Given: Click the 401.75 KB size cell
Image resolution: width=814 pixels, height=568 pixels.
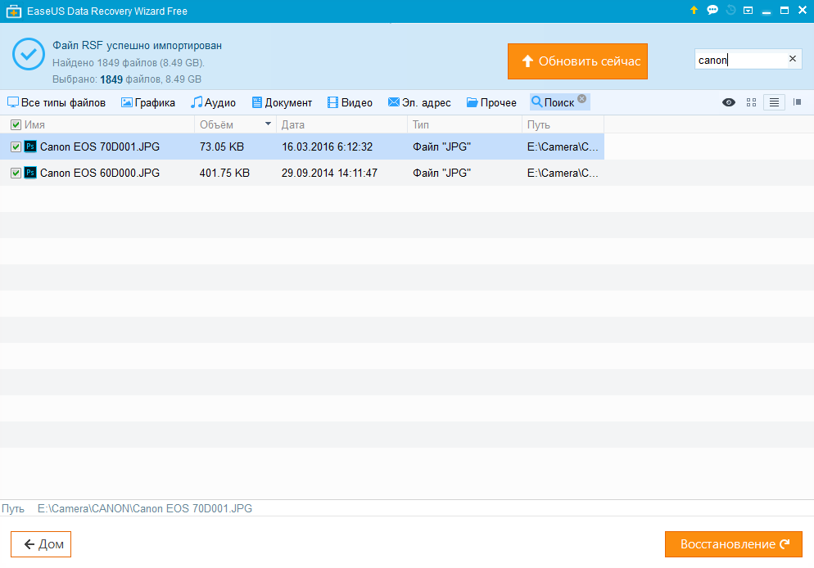Looking at the screenshot, I should tap(224, 173).
